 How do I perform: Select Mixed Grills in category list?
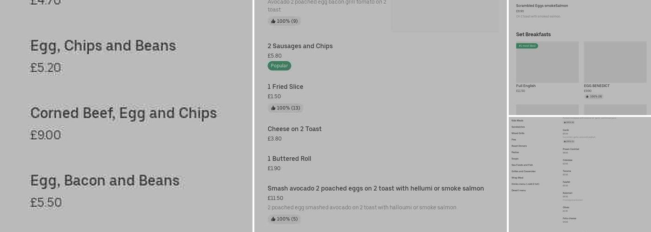pyautogui.click(x=518, y=133)
